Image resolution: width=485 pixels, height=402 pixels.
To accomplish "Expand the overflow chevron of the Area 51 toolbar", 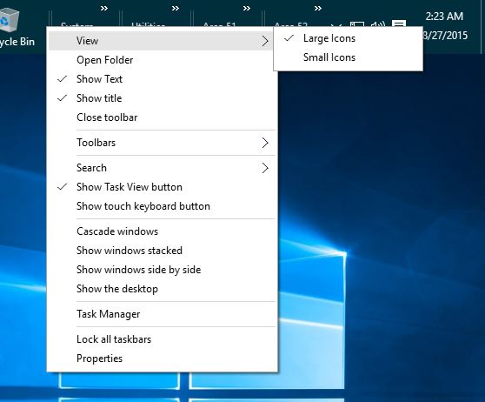I will (247, 9).
